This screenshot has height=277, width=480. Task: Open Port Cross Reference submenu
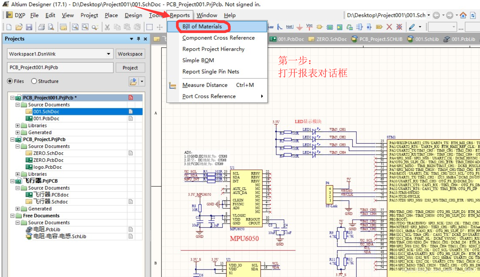pyautogui.click(x=217, y=96)
